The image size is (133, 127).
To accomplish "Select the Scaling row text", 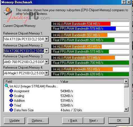I will click(x=19, y=96).
